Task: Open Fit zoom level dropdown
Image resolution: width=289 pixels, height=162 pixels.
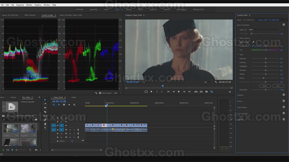Action: click(x=147, y=82)
